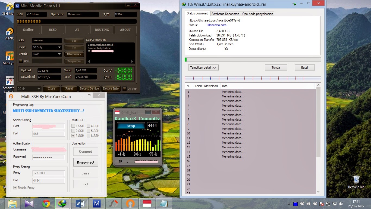Open the AT section
371x209 pixels.
click(77, 30)
